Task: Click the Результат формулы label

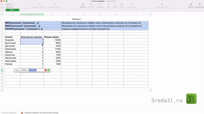Action: [9, 113]
